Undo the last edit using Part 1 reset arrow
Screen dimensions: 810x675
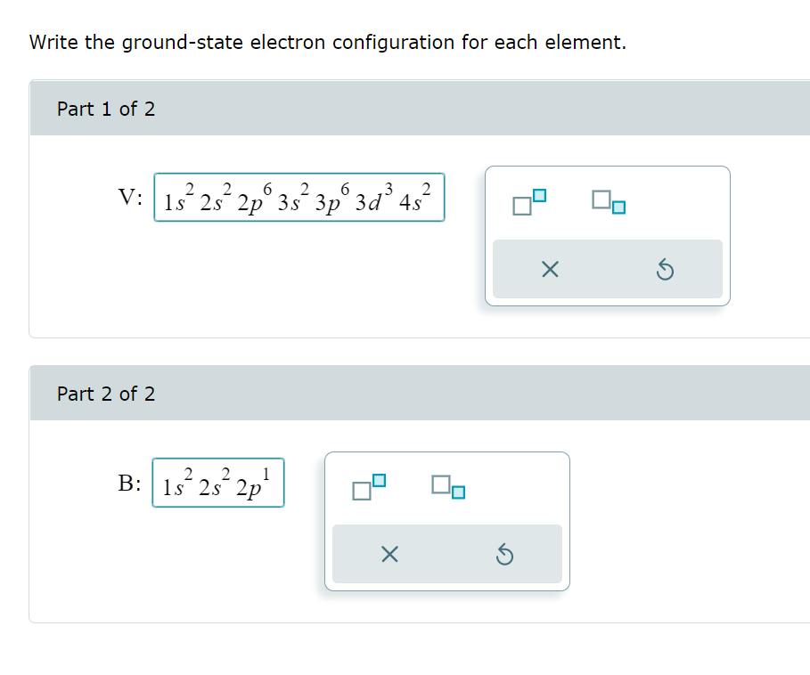coord(665,269)
